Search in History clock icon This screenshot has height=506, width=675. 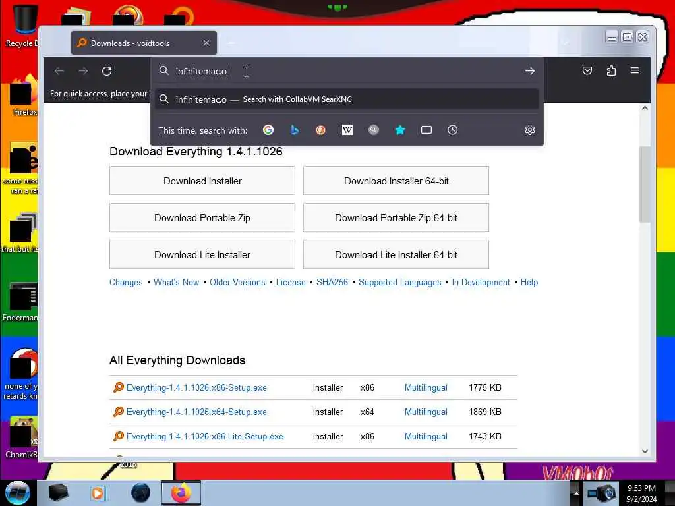click(452, 130)
